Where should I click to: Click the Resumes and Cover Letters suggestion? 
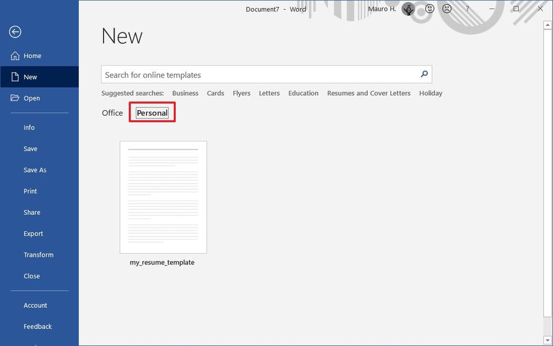point(368,93)
